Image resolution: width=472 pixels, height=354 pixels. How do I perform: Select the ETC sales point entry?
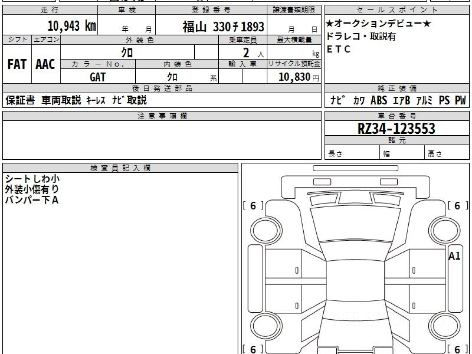tap(338, 50)
